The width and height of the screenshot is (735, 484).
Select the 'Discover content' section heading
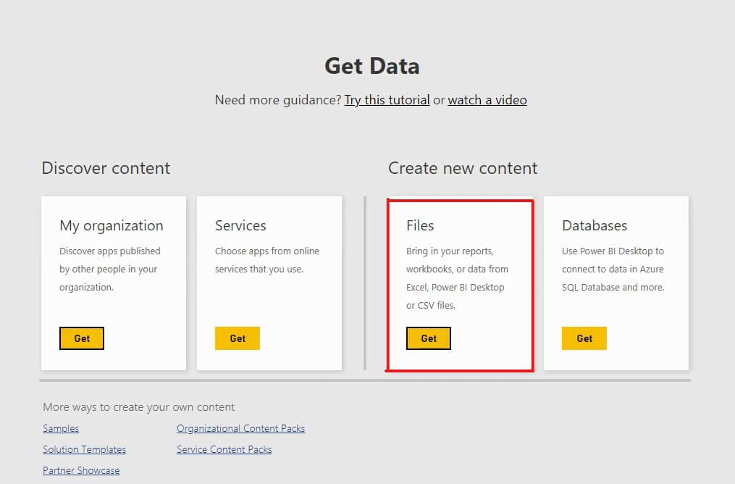point(106,168)
